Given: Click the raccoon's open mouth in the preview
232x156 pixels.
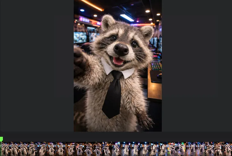Looking at the screenshot, I should 118,61.
